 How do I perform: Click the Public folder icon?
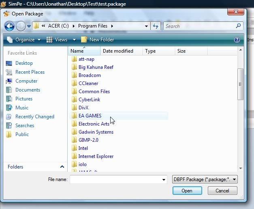[x=9, y=134]
